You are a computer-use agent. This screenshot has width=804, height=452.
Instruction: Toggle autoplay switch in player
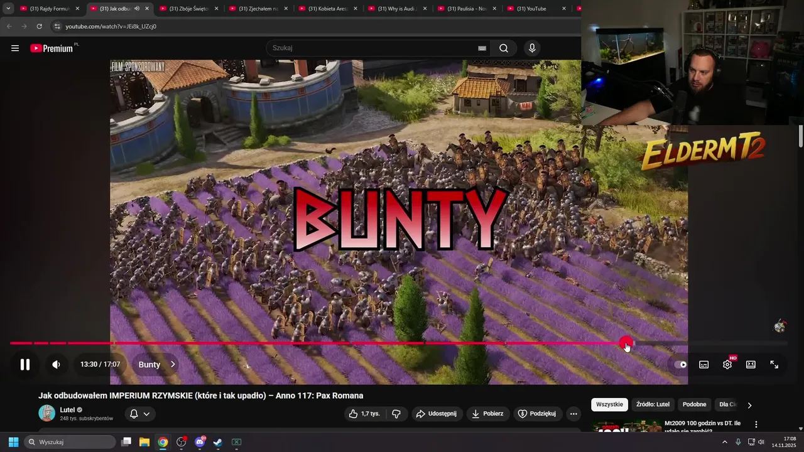click(680, 364)
